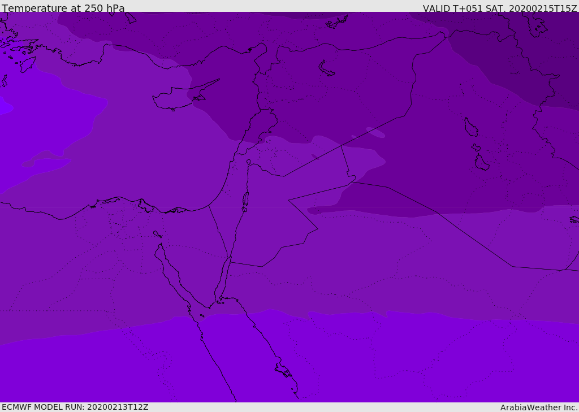Click the small light patch over eastern Syria
Screen dimensions: 579x412
(x=375, y=132)
